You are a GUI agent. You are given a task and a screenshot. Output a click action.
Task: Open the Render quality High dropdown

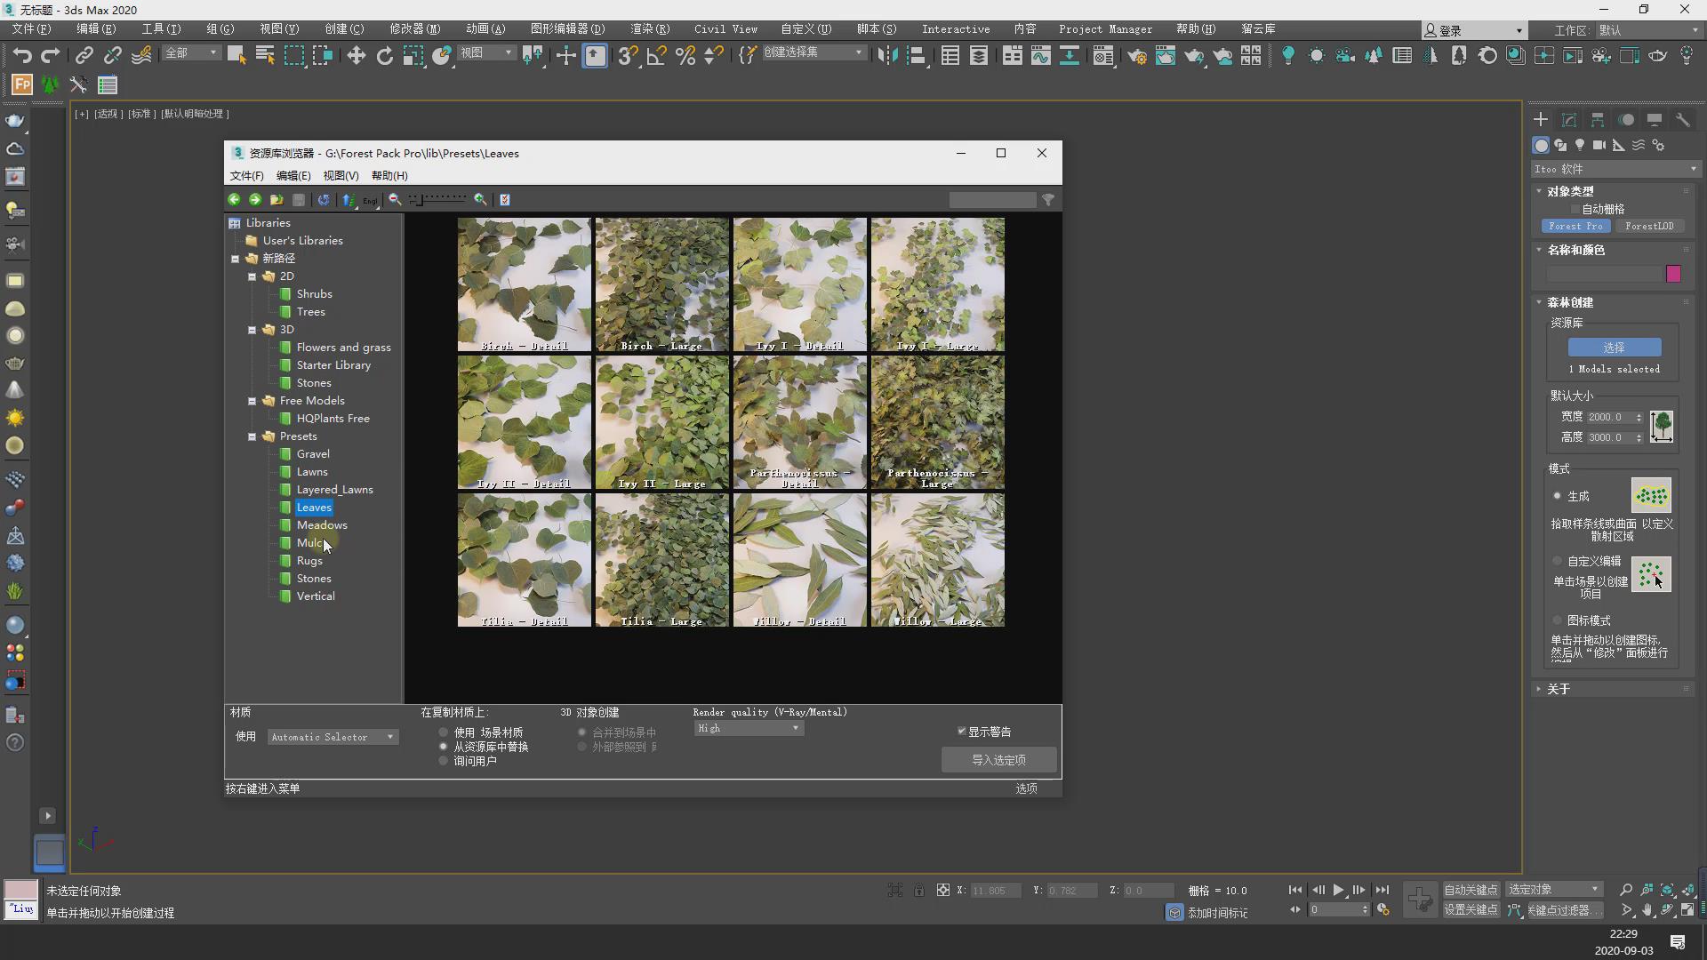pos(748,728)
